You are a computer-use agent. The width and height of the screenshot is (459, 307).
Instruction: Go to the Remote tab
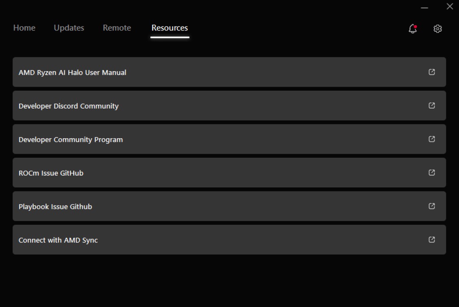117,28
